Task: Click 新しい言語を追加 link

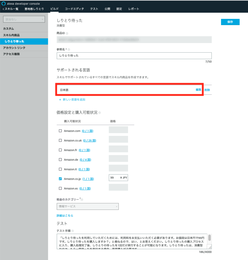Action: coord(72,99)
